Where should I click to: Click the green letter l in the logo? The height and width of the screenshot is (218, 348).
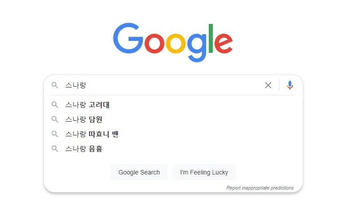pyautogui.click(x=211, y=38)
